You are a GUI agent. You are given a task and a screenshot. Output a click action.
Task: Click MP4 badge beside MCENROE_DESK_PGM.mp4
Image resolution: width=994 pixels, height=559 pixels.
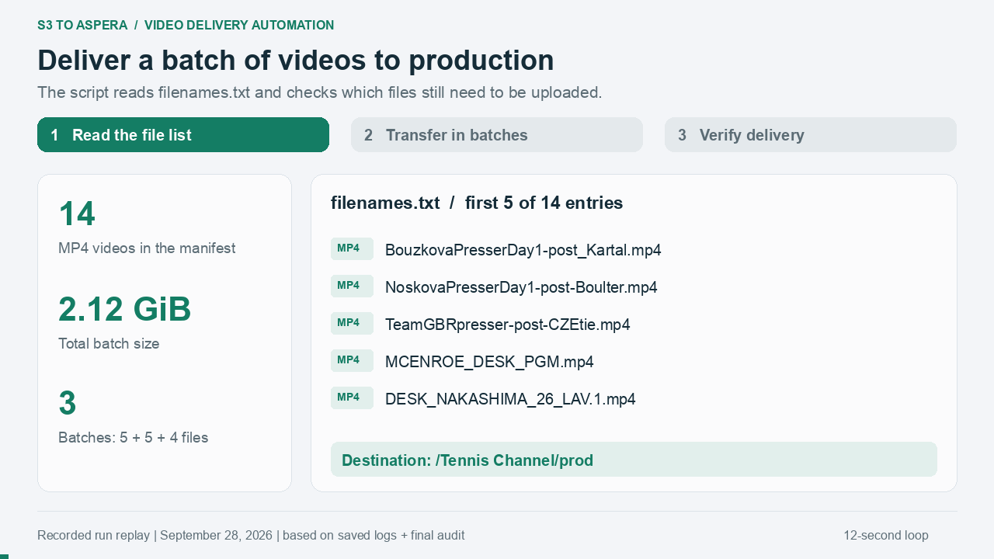click(352, 360)
